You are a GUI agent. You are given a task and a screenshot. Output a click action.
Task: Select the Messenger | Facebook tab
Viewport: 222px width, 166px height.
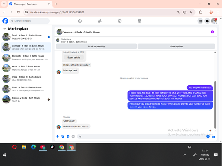coord(30,4)
